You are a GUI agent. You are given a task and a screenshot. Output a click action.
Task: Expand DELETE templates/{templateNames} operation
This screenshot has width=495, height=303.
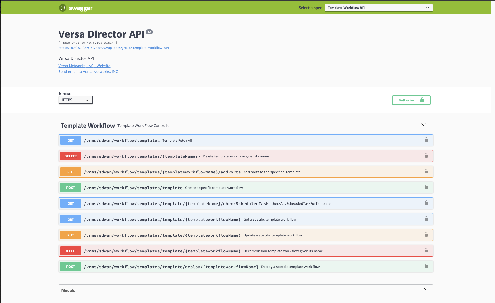pyautogui.click(x=246, y=156)
